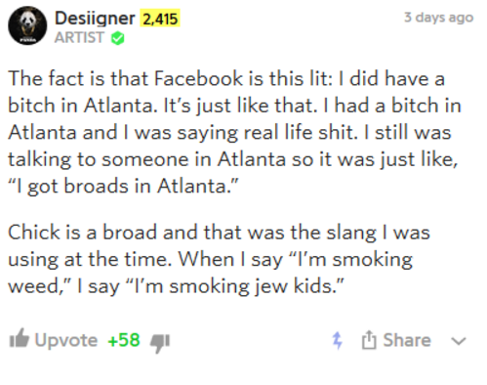This screenshot has width=487, height=385.
Task: Click the thumbs-up upvote icon
Action: click(20, 338)
